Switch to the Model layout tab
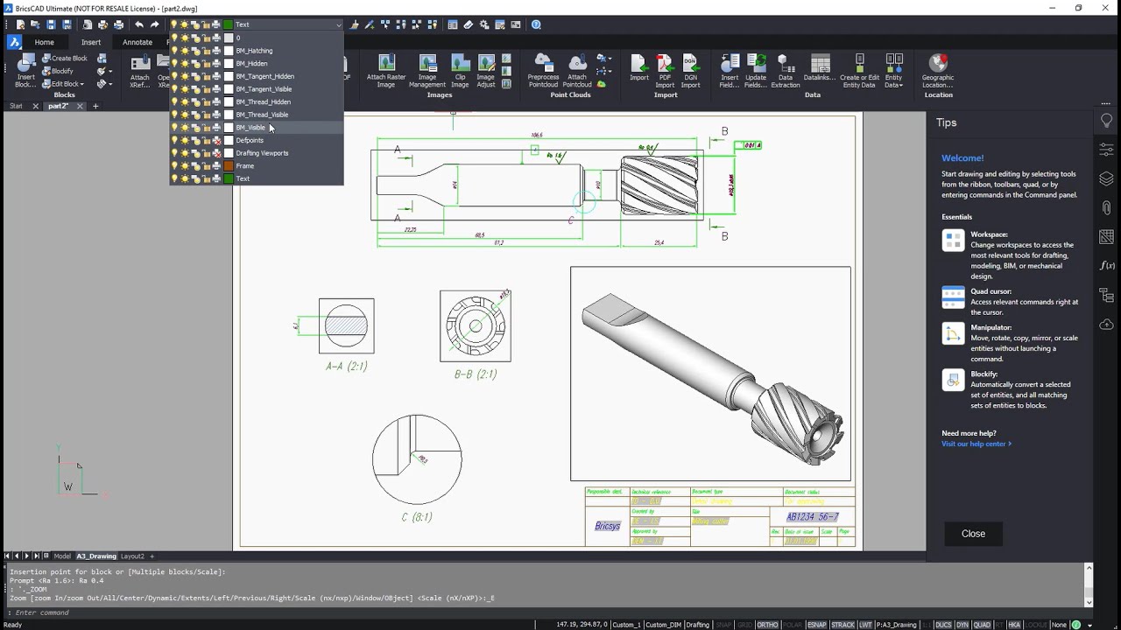 62,556
